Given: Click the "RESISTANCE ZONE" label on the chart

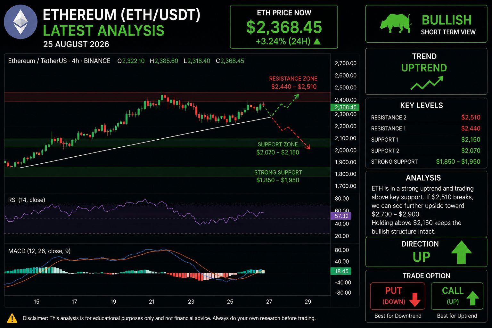Looking at the screenshot, I should coord(293,78).
